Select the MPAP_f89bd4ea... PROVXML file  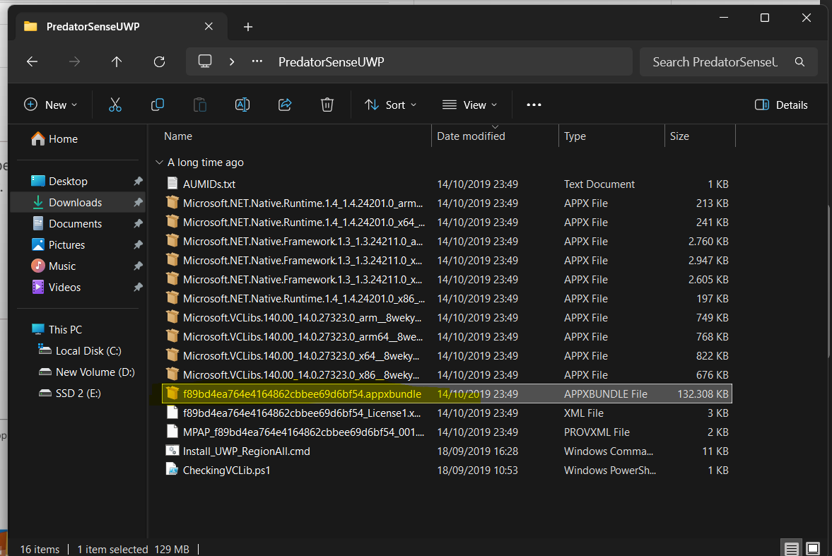(x=447, y=432)
